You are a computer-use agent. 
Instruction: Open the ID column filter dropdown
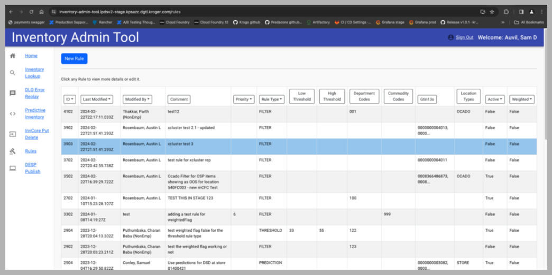click(70, 100)
